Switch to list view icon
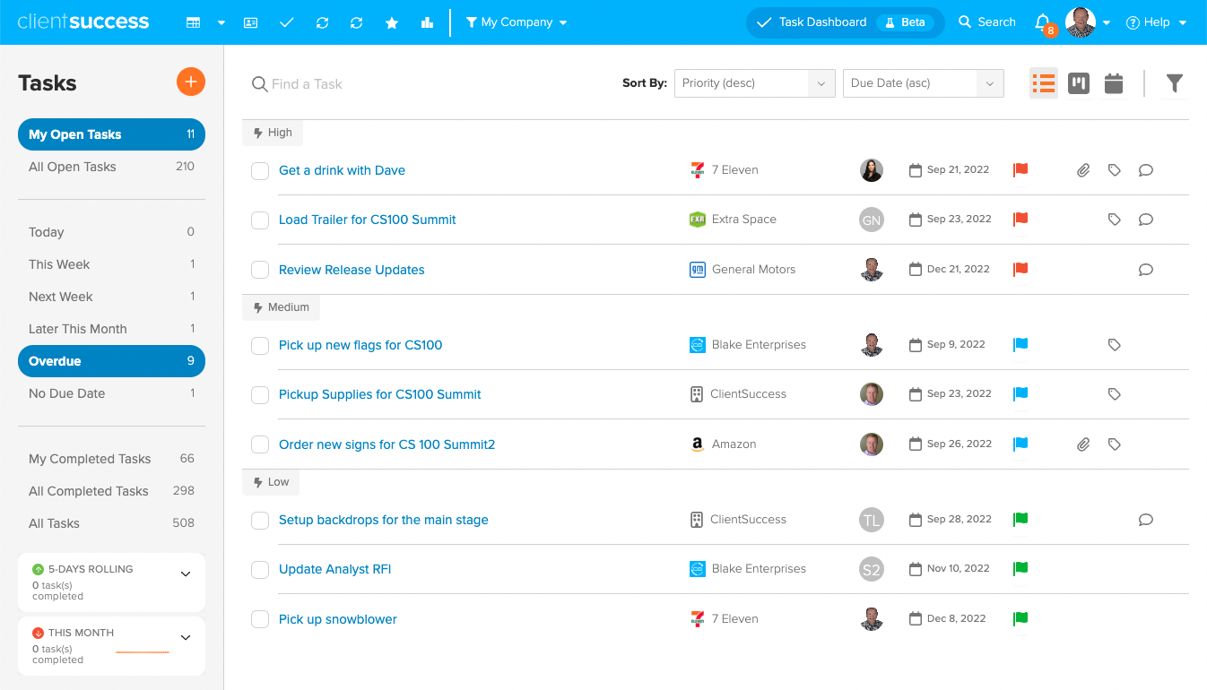This screenshot has height=690, width=1207. click(1044, 83)
